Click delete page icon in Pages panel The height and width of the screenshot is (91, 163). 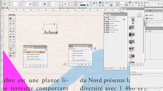pos(141,64)
